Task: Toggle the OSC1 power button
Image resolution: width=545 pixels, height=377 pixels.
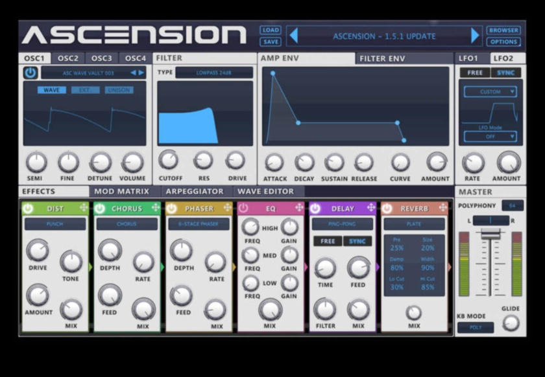Action: click(30, 73)
